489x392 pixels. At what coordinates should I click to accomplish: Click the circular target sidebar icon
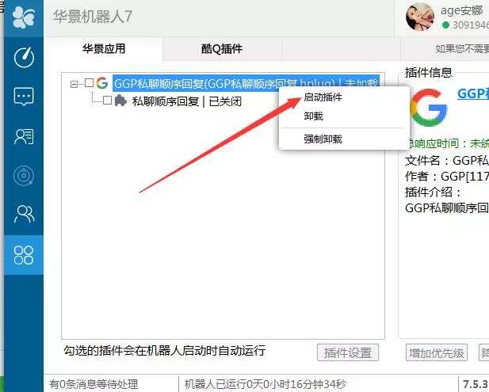point(24,176)
